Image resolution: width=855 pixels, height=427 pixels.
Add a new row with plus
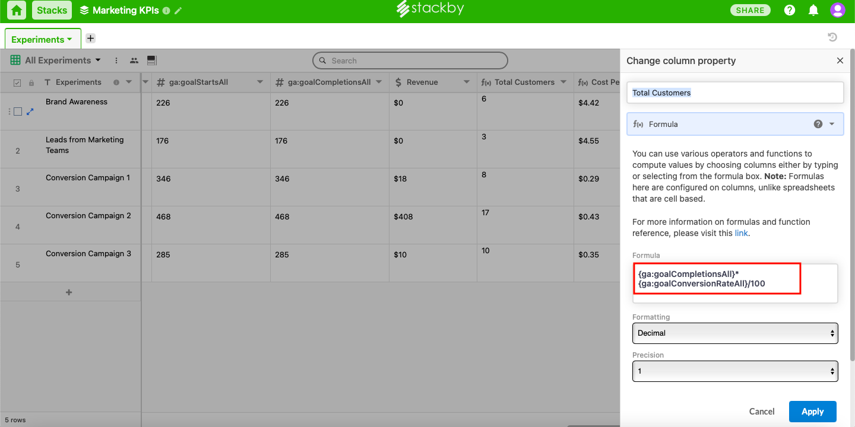[69, 292]
